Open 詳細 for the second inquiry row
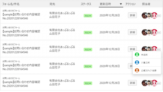 pyautogui.click(x=132, y=32)
